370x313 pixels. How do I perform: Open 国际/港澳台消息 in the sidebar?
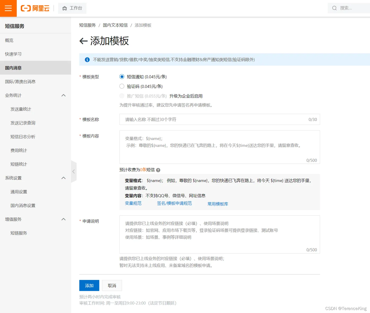pyautogui.click(x=35, y=81)
